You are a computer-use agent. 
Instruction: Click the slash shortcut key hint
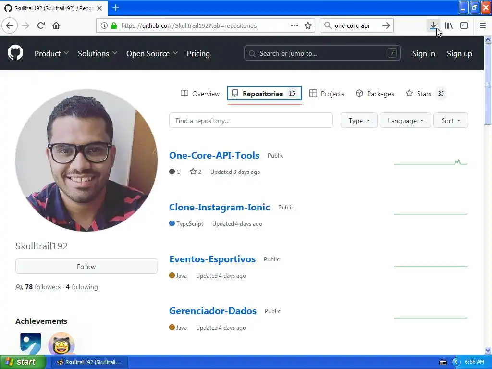[x=392, y=53]
